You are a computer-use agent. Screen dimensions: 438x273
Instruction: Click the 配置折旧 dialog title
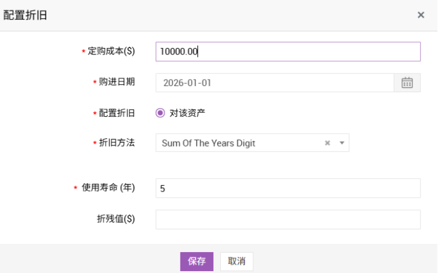coord(25,15)
